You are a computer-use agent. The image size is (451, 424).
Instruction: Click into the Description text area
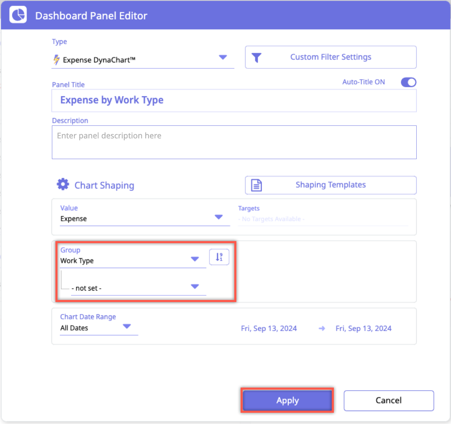(x=234, y=142)
